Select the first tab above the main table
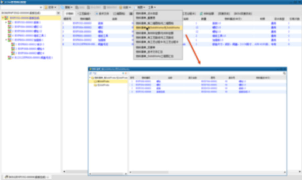The height and width of the screenshot is (180, 302). [70, 13]
